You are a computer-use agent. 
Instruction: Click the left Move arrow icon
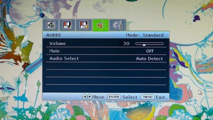click(85, 97)
